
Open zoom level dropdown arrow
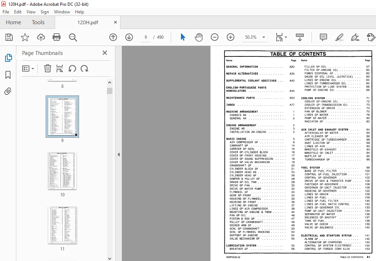264,37
